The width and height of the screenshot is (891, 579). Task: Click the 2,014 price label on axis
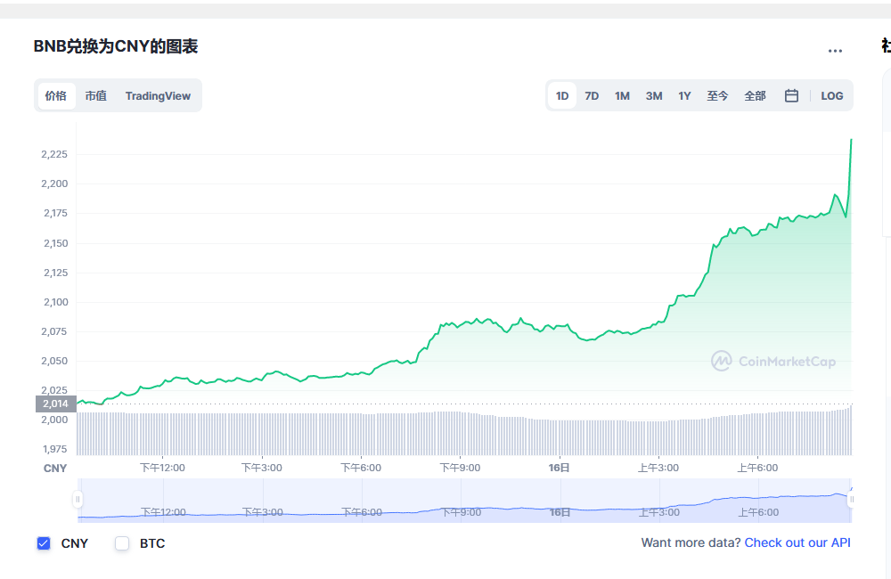pos(55,404)
